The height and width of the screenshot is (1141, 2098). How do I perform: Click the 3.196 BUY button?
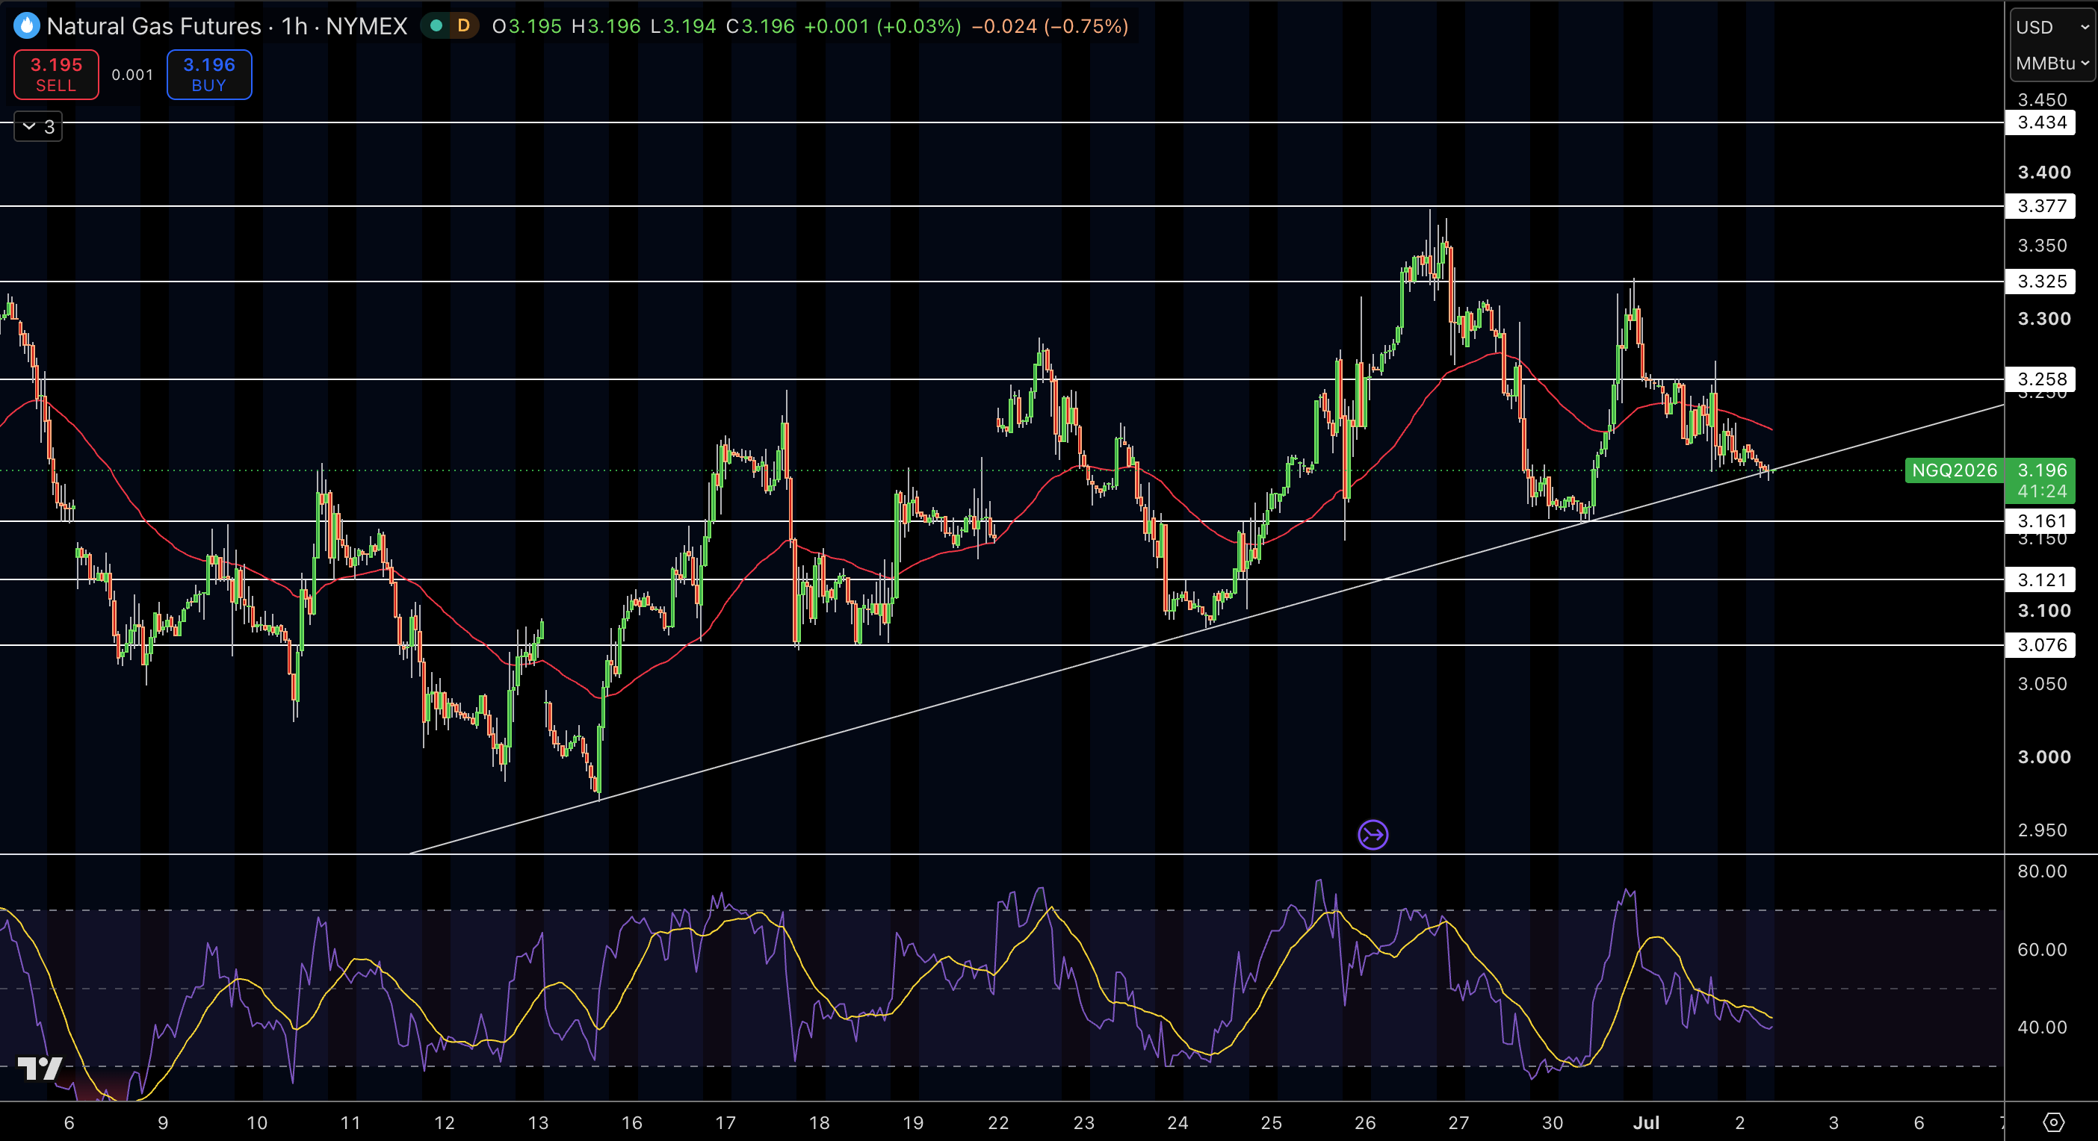pos(209,74)
